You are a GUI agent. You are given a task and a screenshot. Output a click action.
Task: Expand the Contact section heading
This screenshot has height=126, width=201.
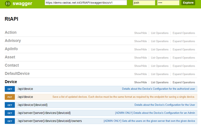[x=12, y=65]
